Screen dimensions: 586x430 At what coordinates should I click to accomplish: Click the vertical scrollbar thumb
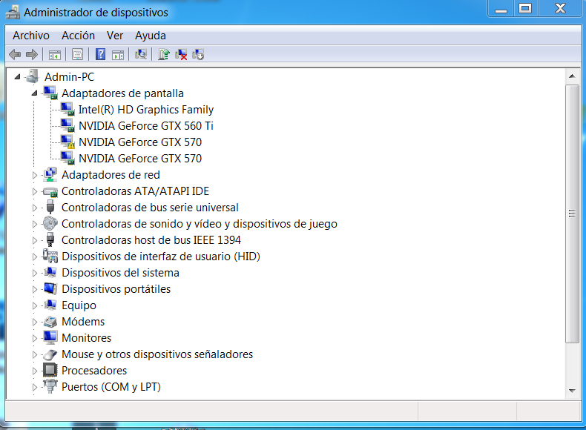point(572,214)
